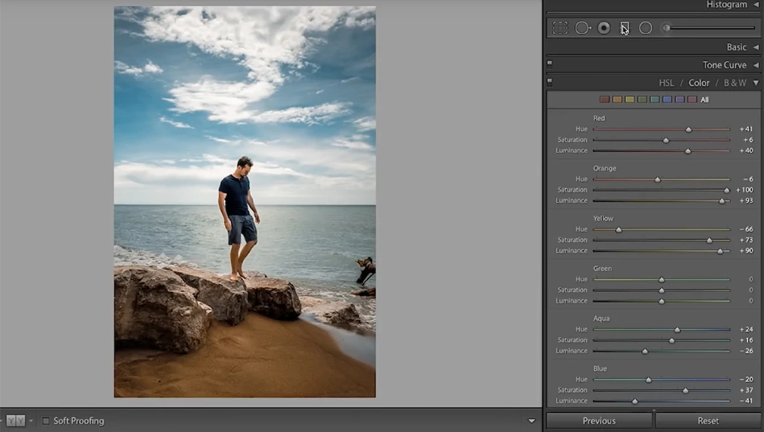Click the Yellow Hue slider

pos(661,230)
